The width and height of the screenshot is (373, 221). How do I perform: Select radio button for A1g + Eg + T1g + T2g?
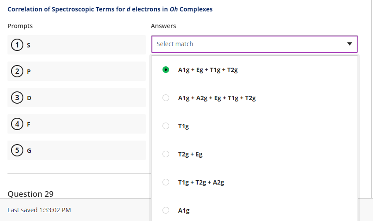[x=166, y=70]
